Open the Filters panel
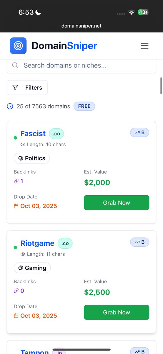The height and width of the screenshot is (354, 163). coord(27,88)
